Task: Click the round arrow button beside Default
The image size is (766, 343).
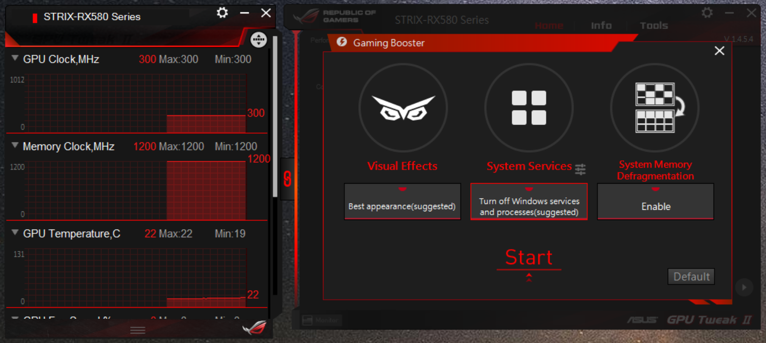Action: point(744,287)
